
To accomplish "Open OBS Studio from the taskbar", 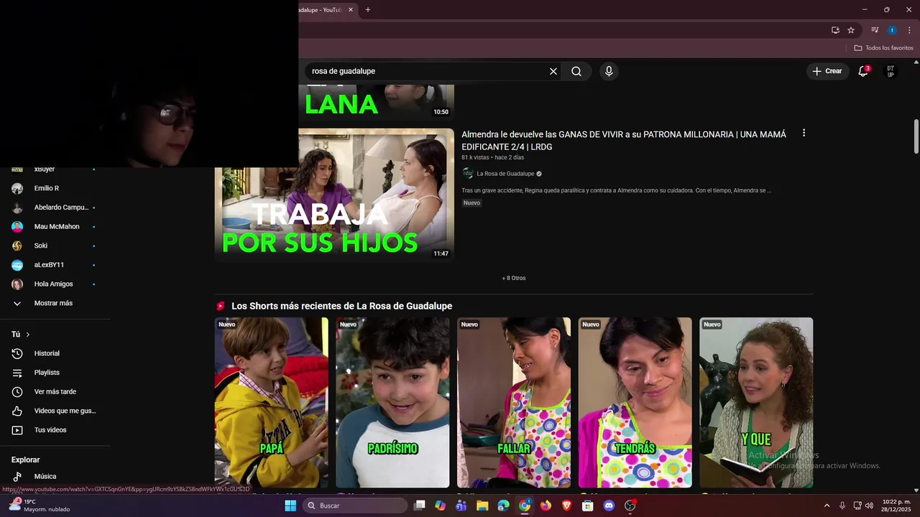I will click(x=630, y=506).
